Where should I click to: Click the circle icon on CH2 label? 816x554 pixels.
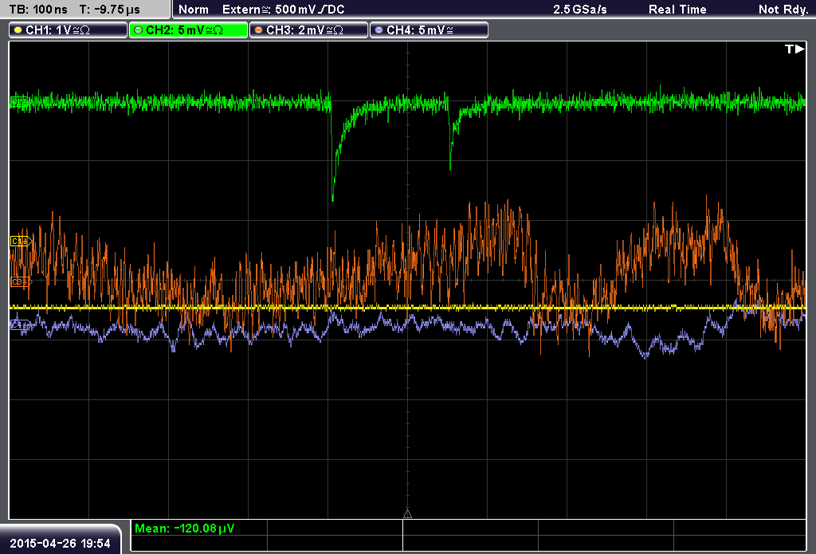(139, 30)
